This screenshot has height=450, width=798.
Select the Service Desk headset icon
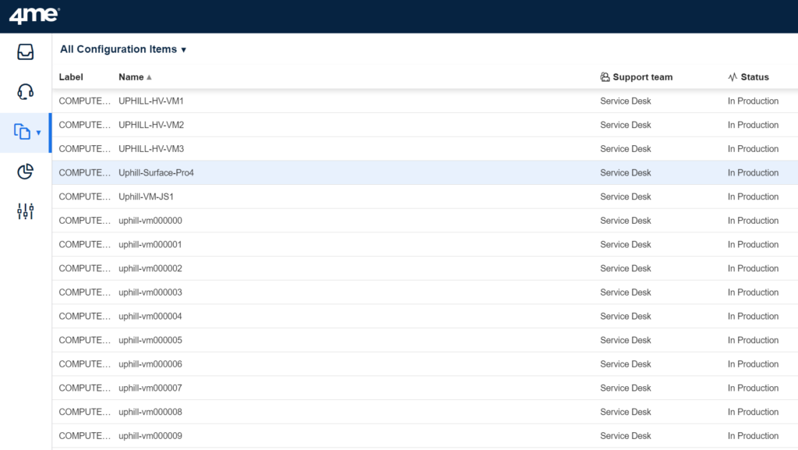(25, 91)
